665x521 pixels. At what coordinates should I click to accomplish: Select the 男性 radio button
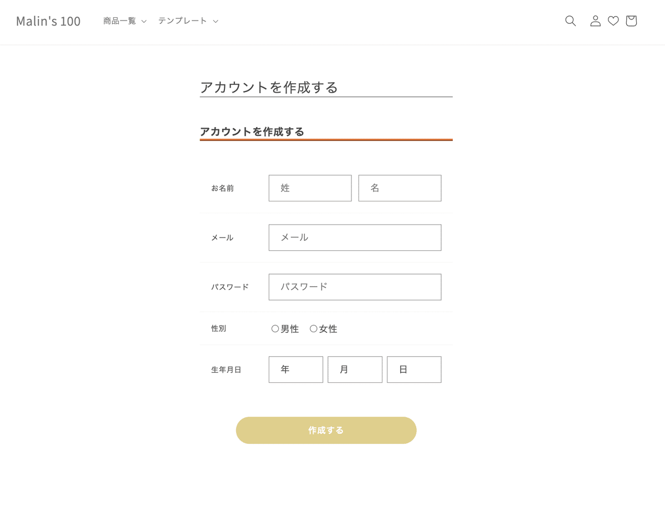[x=275, y=328]
